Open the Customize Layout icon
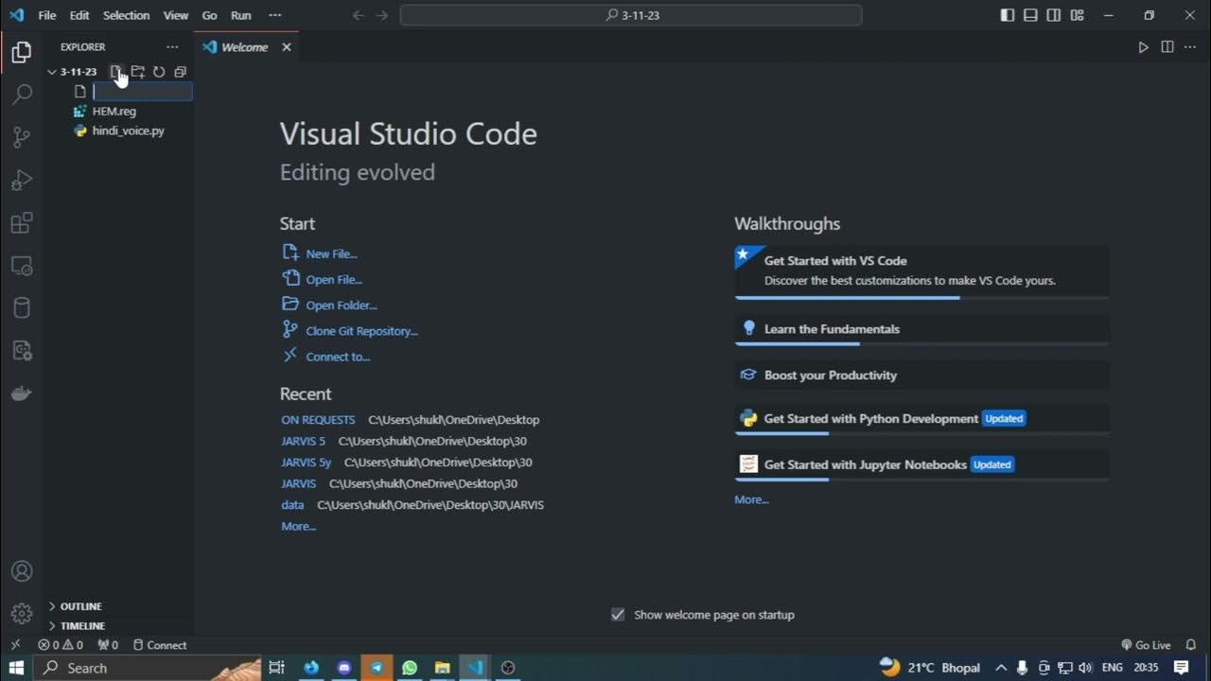Image resolution: width=1211 pixels, height=681 pixels. tap(1078, 15)
